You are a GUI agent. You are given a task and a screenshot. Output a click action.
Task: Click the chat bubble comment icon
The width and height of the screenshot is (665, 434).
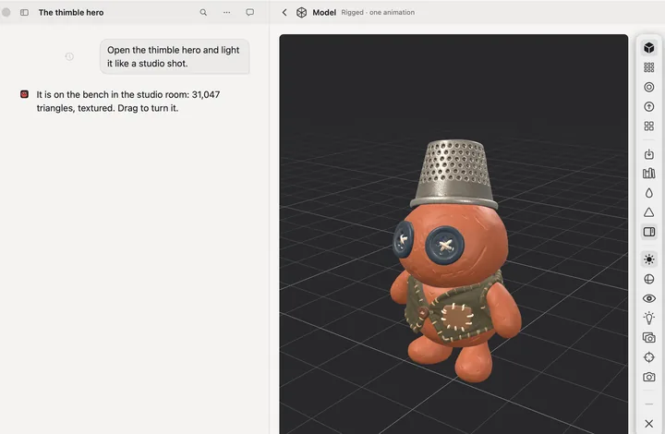250,12
